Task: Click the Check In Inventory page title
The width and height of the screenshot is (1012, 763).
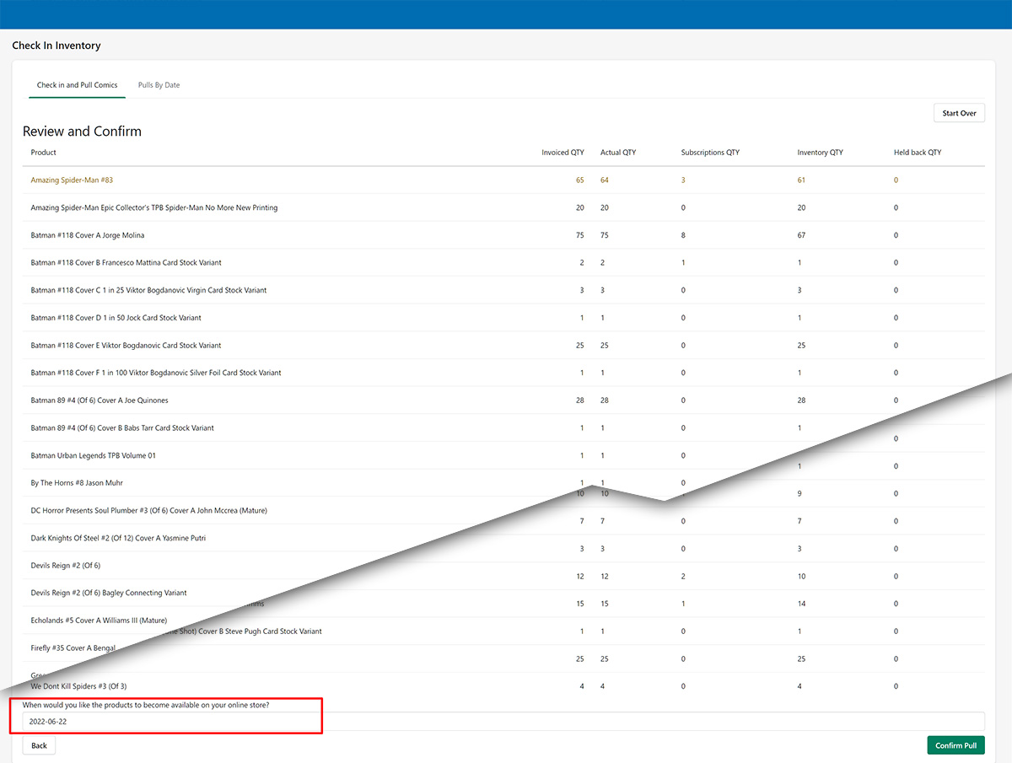Action: (x=57, y=46)
